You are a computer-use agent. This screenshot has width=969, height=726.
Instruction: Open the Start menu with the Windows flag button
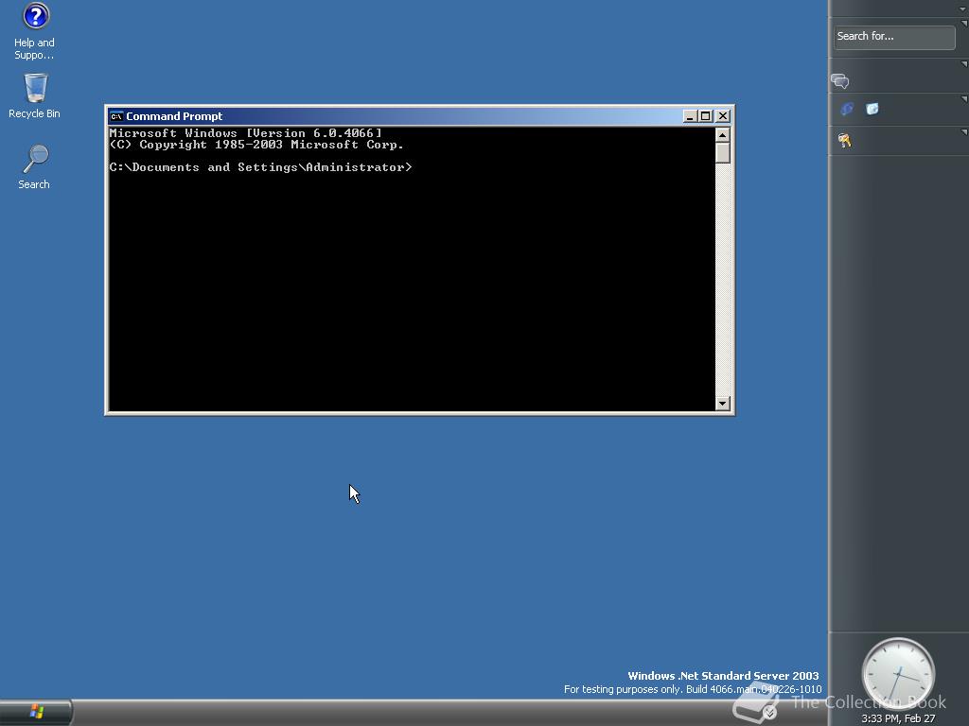click(x=36, y=712)
